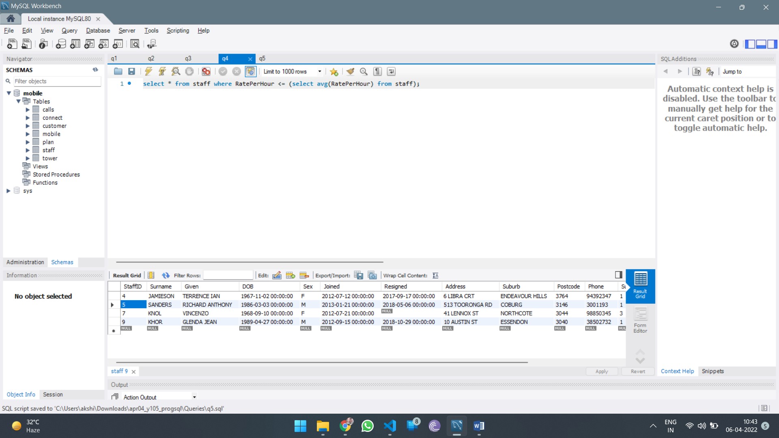Switch to the Session tab
Screen dimensions: 779x438
[x=53, y=395]
